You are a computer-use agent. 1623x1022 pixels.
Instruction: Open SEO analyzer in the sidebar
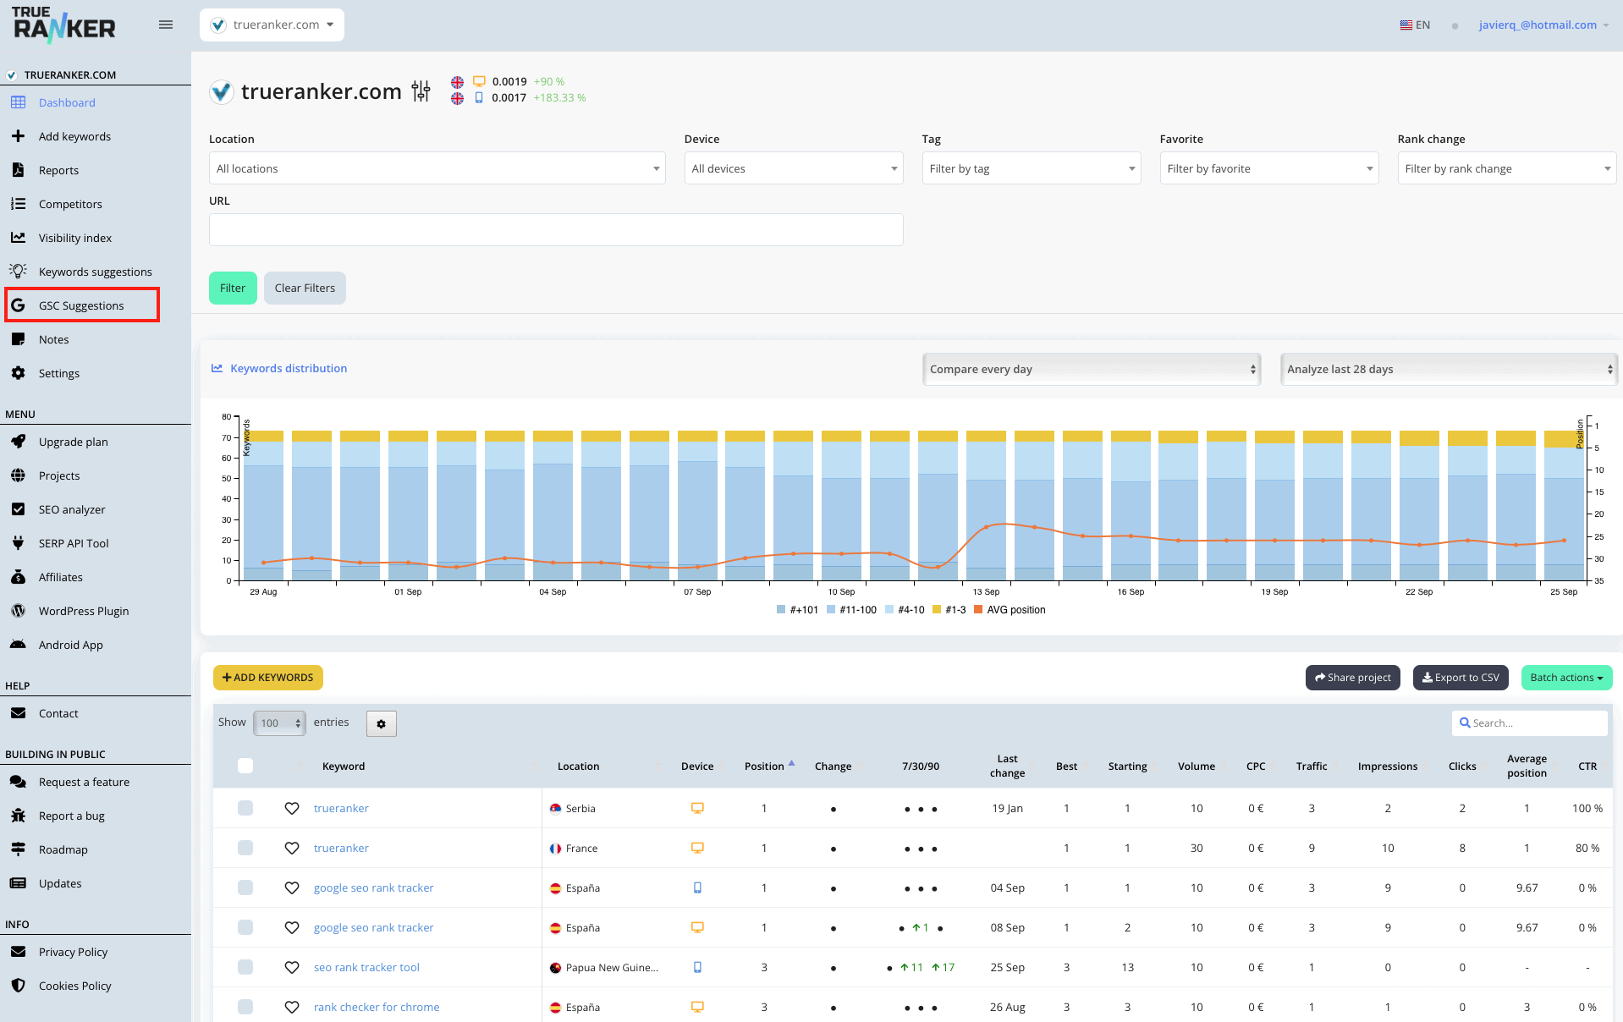click(72, 509)
